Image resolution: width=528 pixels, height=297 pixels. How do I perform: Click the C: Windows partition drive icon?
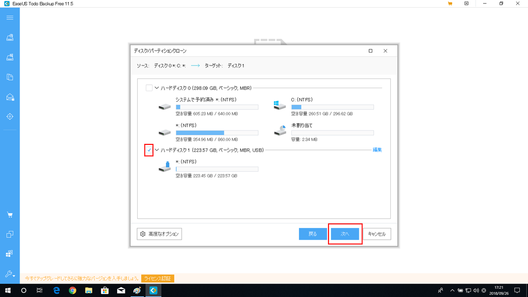click(279, 105)
